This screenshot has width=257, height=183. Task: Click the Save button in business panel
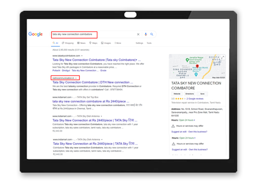pos(202,94)
